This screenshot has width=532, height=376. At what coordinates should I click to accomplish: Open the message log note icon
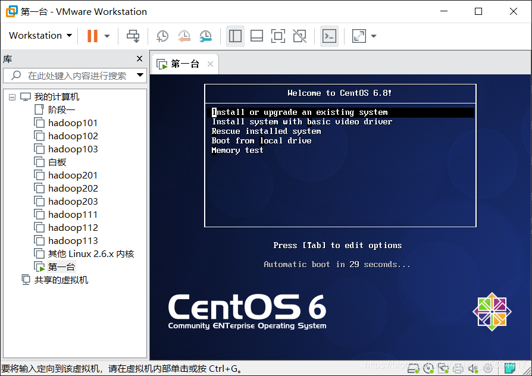click(x=511, y=368)
